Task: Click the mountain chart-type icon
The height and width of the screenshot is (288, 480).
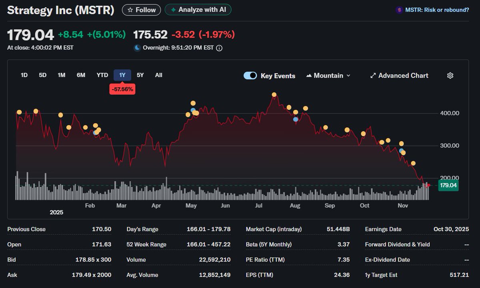Action: (x=309, y=75)
